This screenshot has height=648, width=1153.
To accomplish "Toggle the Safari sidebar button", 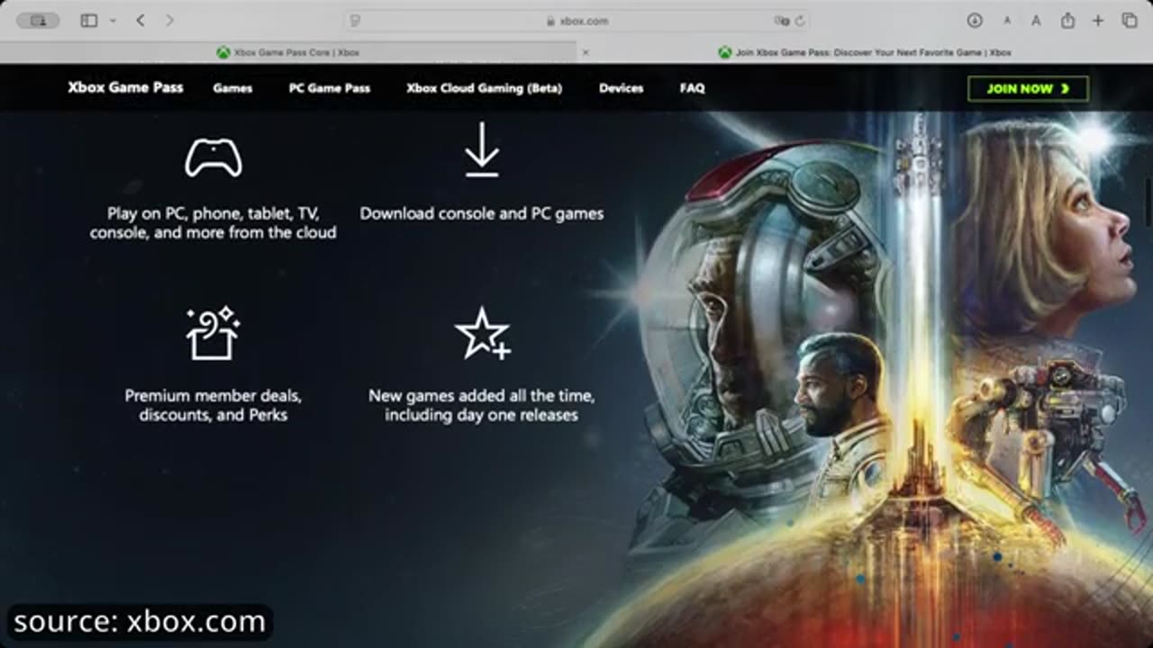I will pyautogui.click(x=88, y=20).
